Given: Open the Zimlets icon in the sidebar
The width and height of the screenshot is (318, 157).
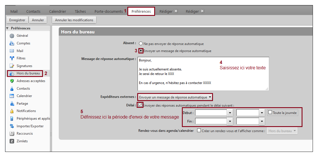Looking at the screenshot, I should (x=12, y=141).
